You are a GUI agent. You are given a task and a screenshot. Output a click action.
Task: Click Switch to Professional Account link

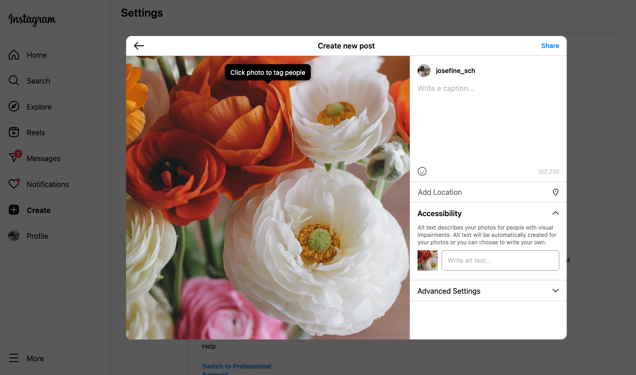[236, 370]
